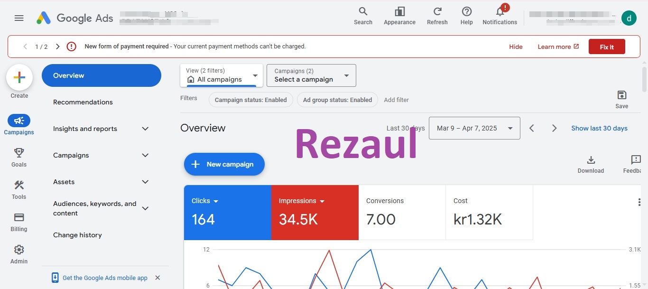Click the Fix it button
The width and height of the screenshot is (648, 289).
[607, 47]
